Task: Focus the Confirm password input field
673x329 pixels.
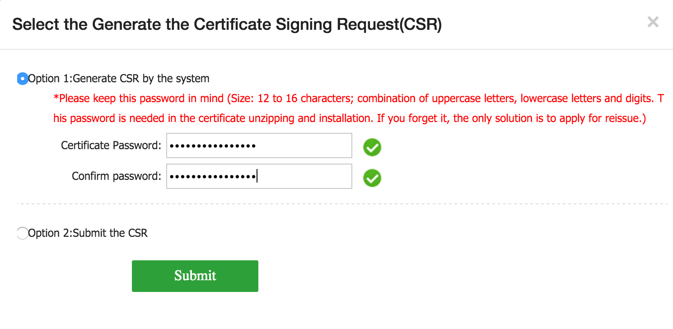Action: (x=259, y=176)
